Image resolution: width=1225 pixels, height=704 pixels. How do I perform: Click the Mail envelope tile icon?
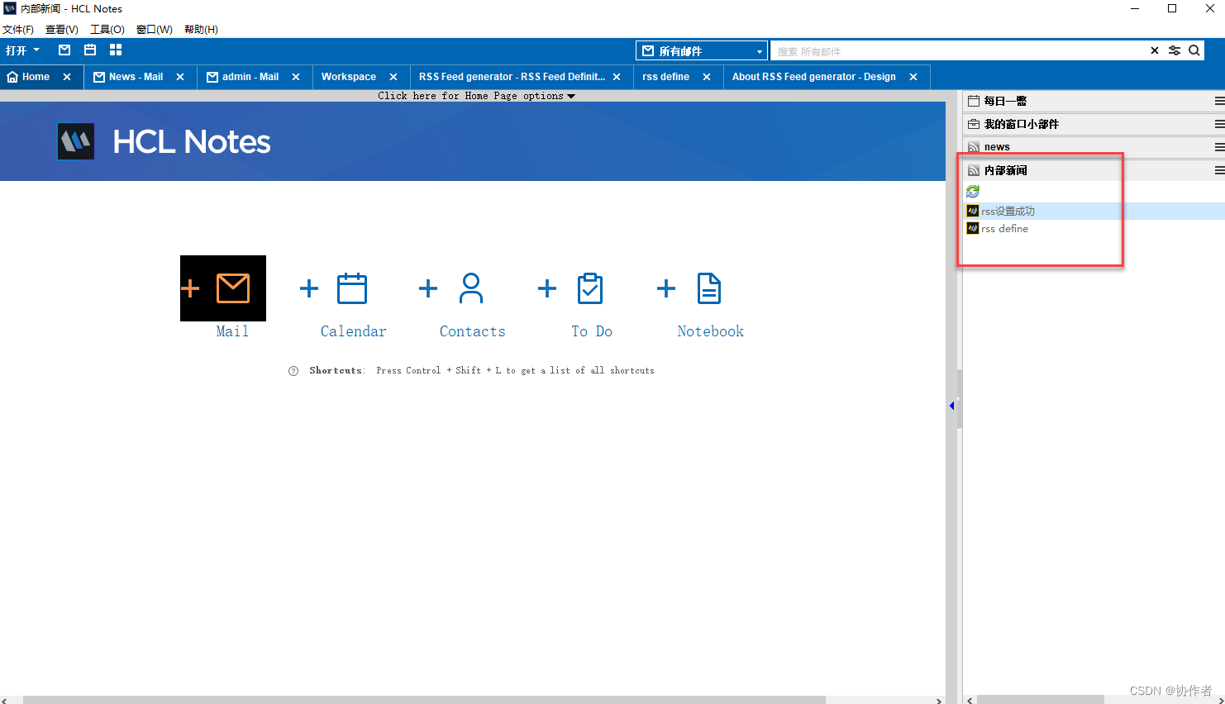click(233, 288)
